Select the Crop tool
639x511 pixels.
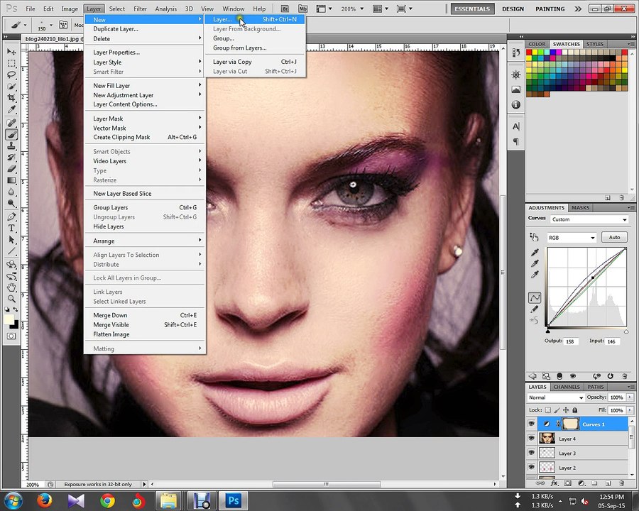(11, 98)
